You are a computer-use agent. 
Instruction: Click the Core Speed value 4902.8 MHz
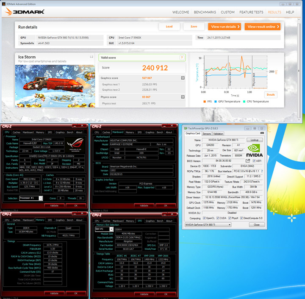pos(30,179)
